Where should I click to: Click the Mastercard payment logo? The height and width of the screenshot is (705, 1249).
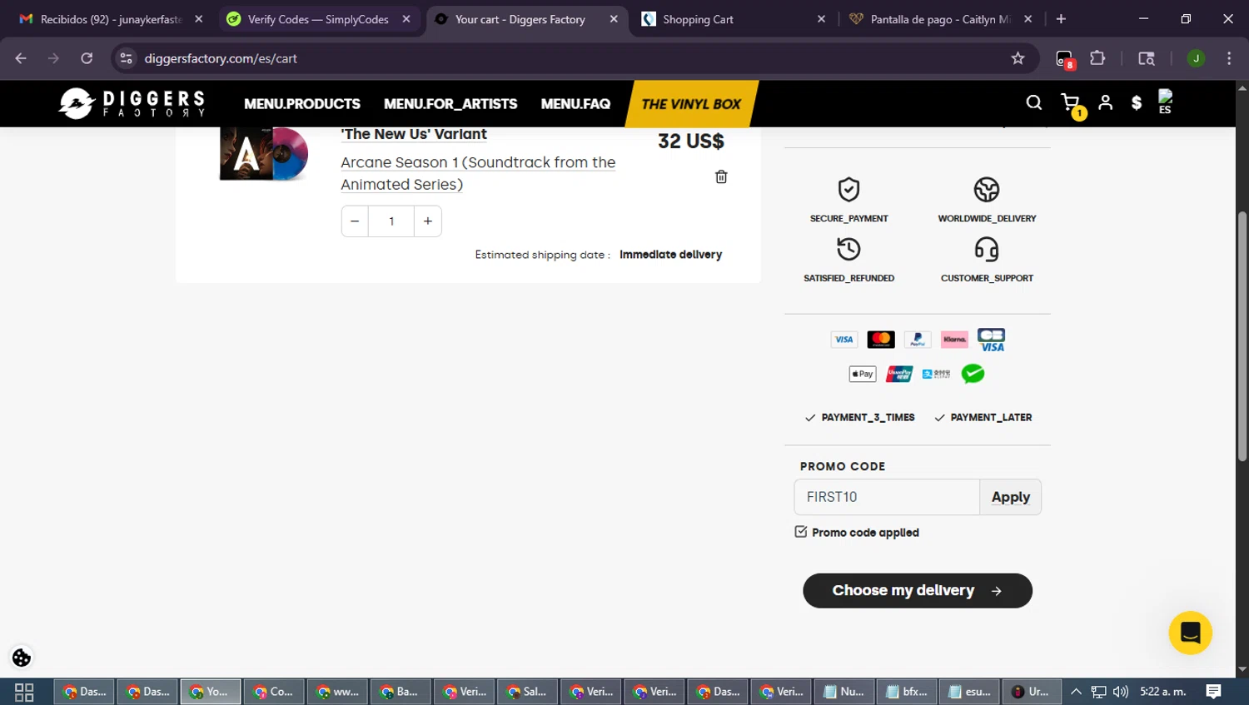pyautogui.click(x=881, y=339)
